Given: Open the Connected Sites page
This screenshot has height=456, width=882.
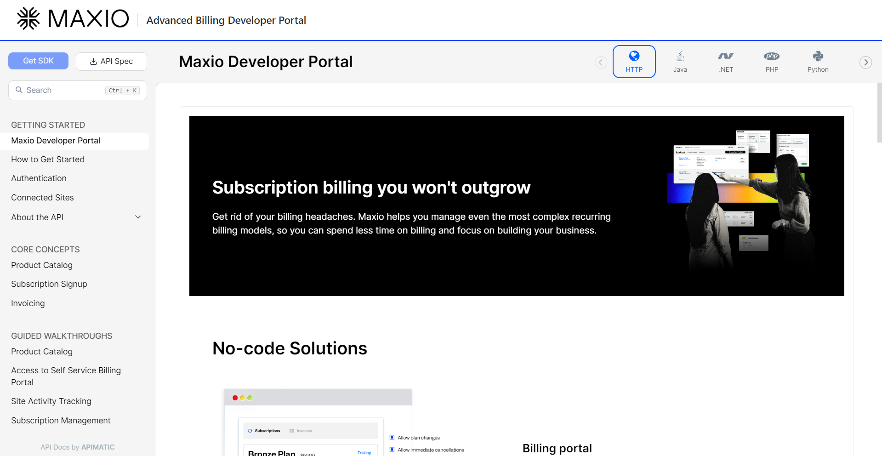Looking at the screenshot, I should (42, 198).
